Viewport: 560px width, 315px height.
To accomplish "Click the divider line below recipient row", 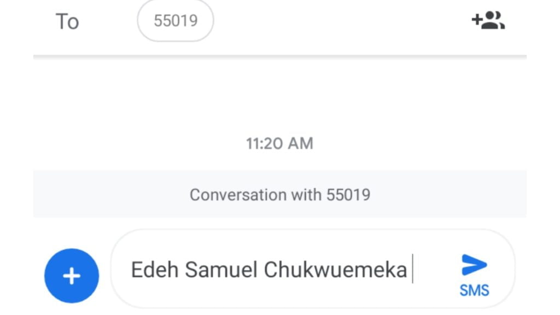I will tap(279, 56).
